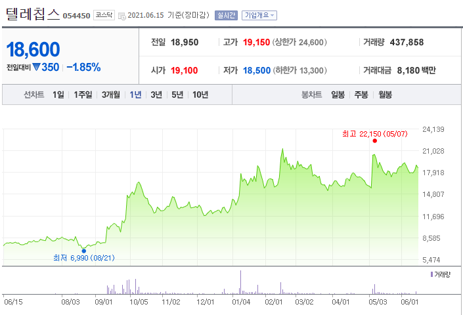Click the 최저 6,990 (08/21) annotation text
Viewport: 463px width, 315px height.
point(84,258)
